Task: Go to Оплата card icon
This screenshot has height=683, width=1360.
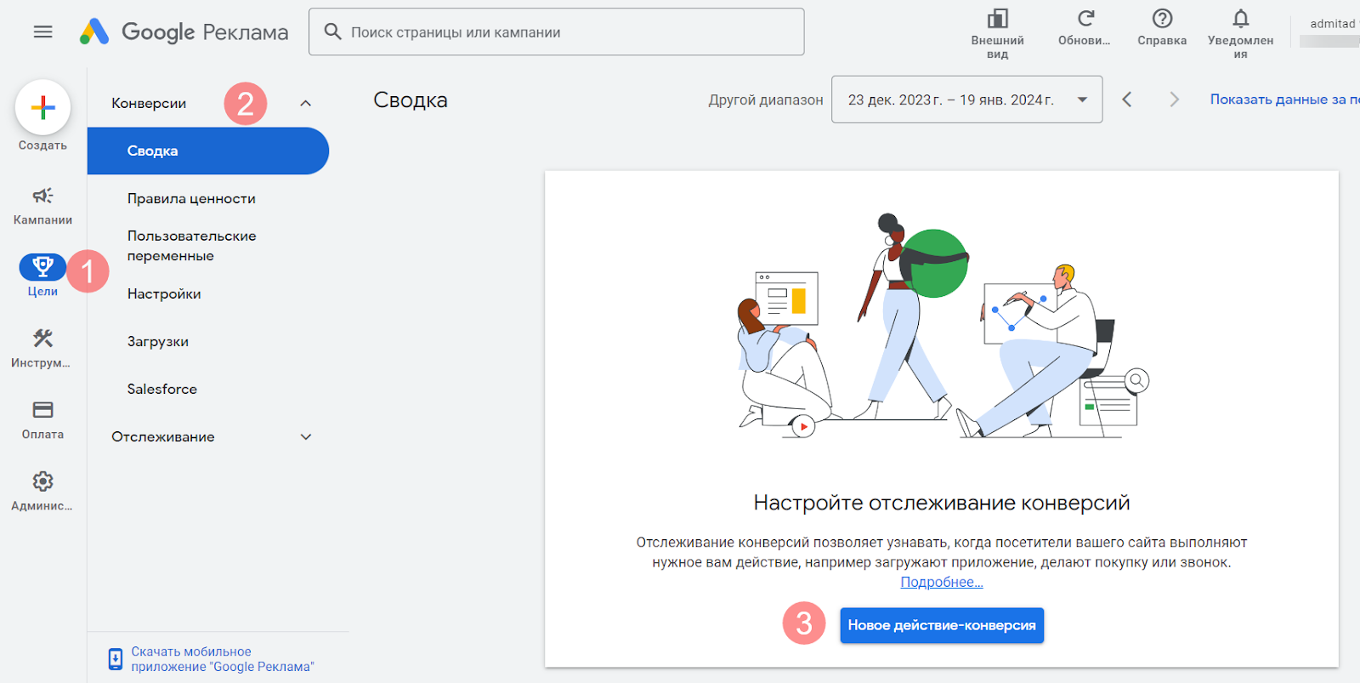Action: pyautogui.click(x=42, y=411)
